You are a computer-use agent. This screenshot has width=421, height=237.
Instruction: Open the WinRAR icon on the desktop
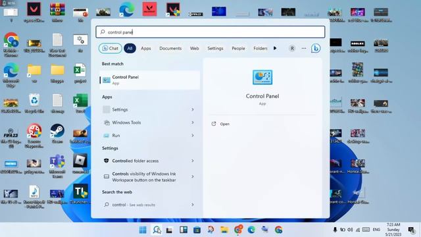tap(57, 13)
